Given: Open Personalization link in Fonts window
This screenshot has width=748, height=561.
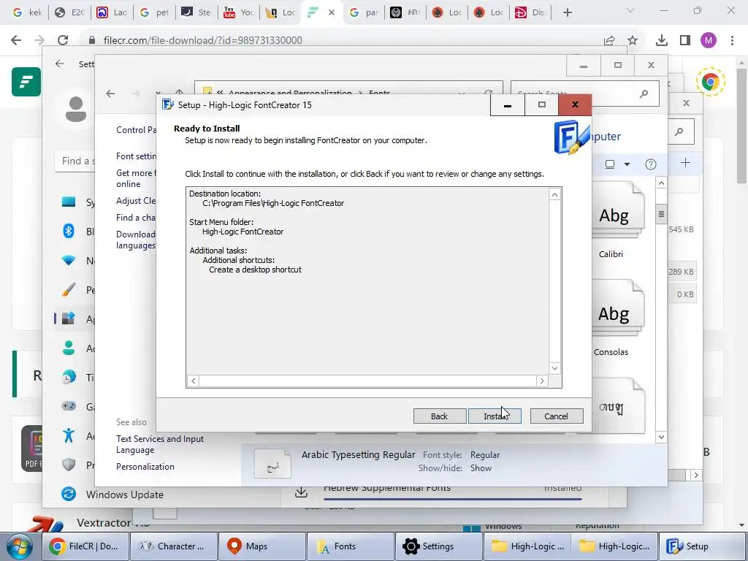Looking at the screenshot, I should click(145, 467).
